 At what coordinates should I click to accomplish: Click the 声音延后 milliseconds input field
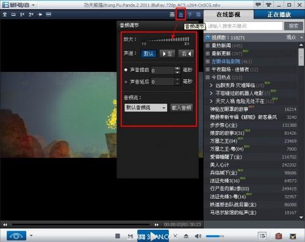(162, 82)
